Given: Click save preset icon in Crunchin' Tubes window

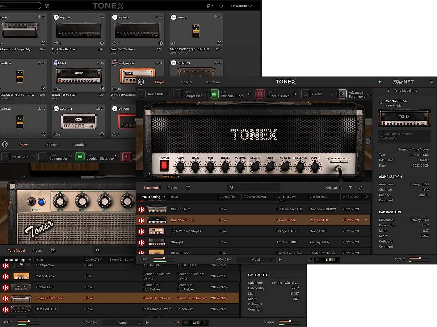Looking at the screenshot, I should (188, 188).
